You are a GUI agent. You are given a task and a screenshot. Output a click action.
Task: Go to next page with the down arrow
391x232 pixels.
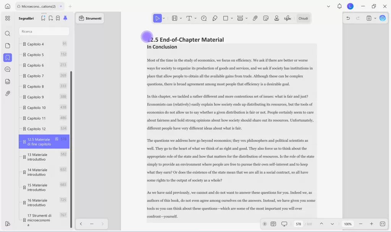(332, 224)
